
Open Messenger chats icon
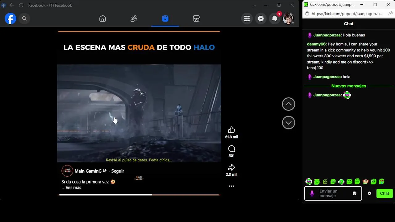point(261,19)
